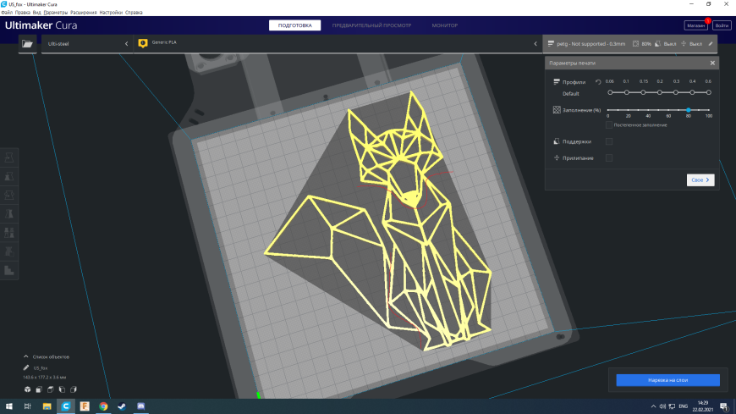This screenshot has height=414, width=736.
Task: Open file using the folder icon
Action: 27,44
